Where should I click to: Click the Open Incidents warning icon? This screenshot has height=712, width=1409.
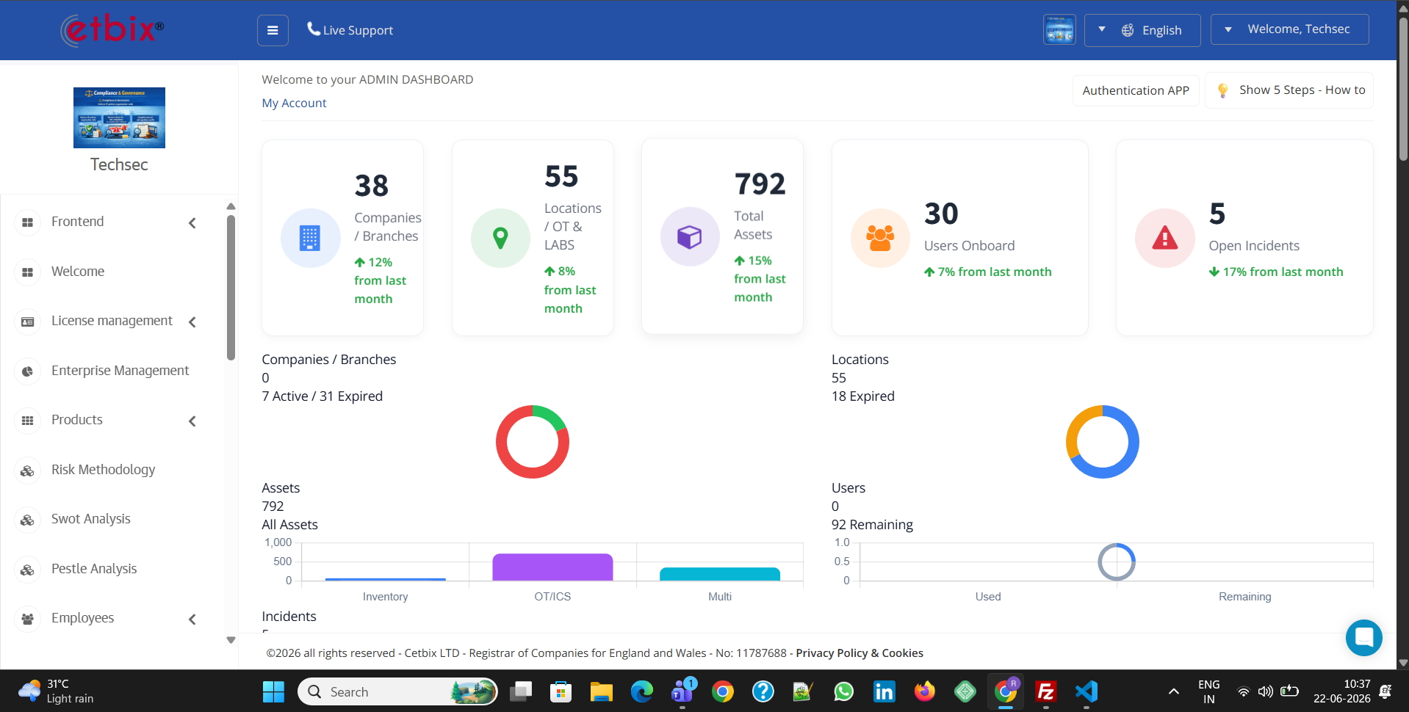1165,238
